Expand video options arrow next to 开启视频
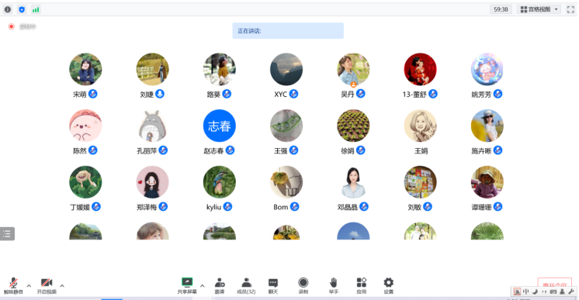This screenshot has height=300, width=579. pos(62,285)
